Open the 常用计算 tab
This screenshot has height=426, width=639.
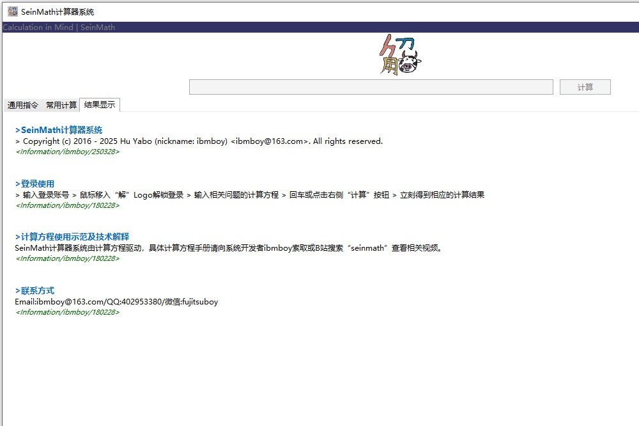coord(61,105)
